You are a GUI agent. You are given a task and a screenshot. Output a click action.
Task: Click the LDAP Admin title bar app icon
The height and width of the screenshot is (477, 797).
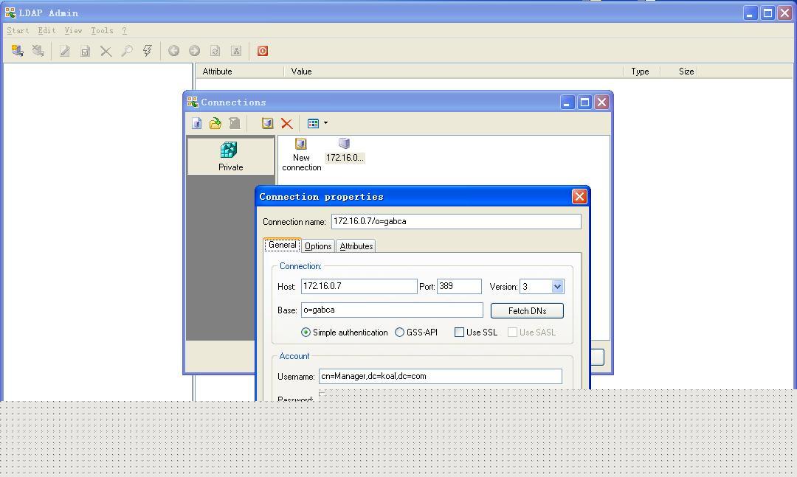click(x=10, y=13)
